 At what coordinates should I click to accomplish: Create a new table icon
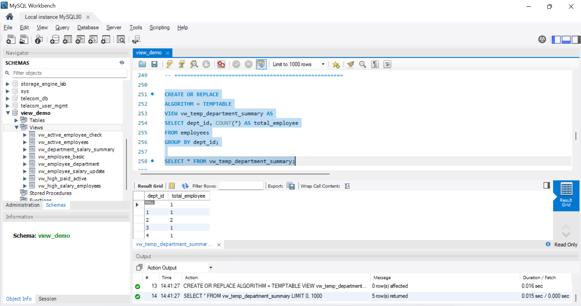pos(67,39)
